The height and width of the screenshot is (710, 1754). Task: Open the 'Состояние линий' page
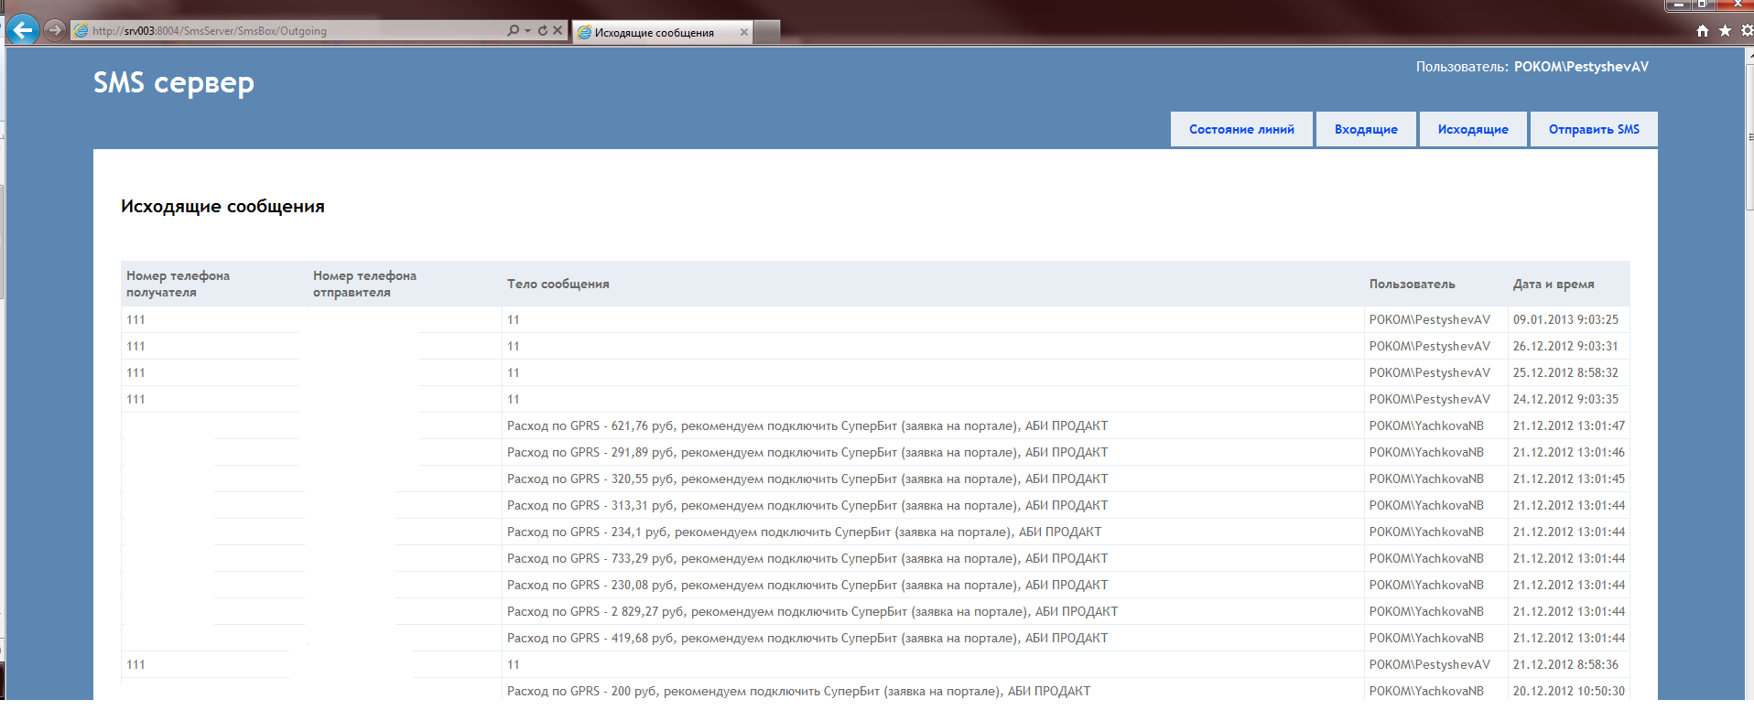click(1241, 129)
